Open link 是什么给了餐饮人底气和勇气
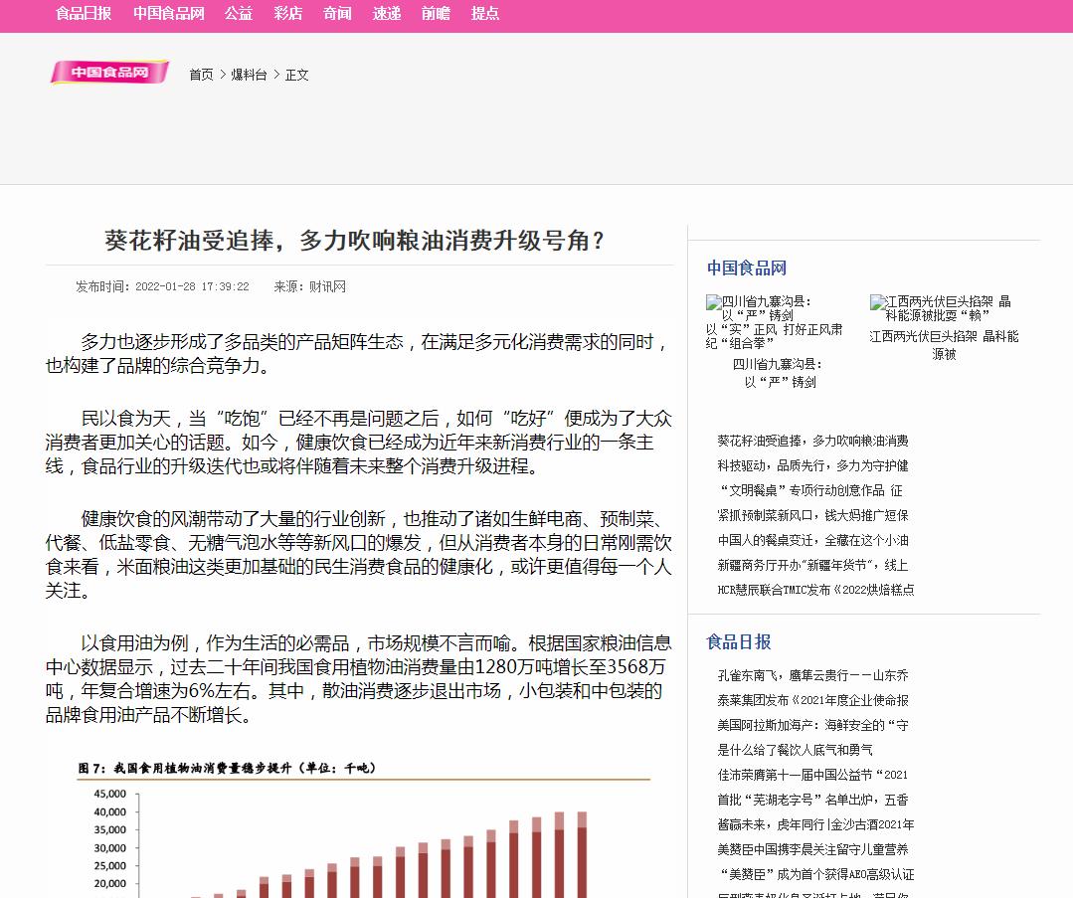The image size is (1073, 898). pos(795,750)
